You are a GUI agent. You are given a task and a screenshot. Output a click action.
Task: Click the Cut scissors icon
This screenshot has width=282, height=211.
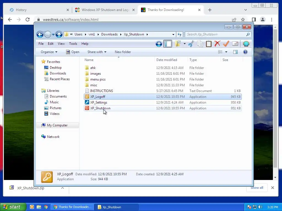(191, 44)
